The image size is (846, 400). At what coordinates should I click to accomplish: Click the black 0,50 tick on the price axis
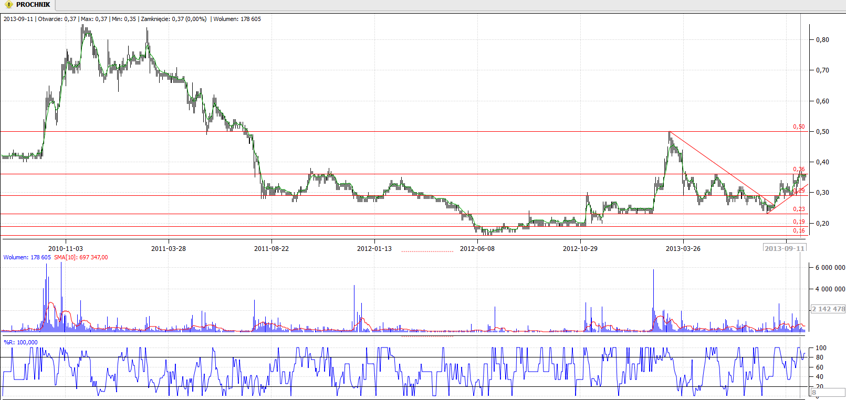[x=822, y=131]
